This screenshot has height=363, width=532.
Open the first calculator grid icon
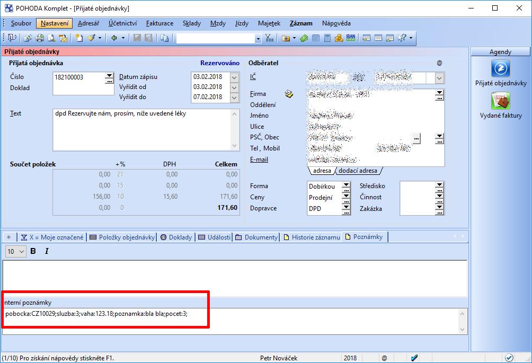click(x=316, y=38)
